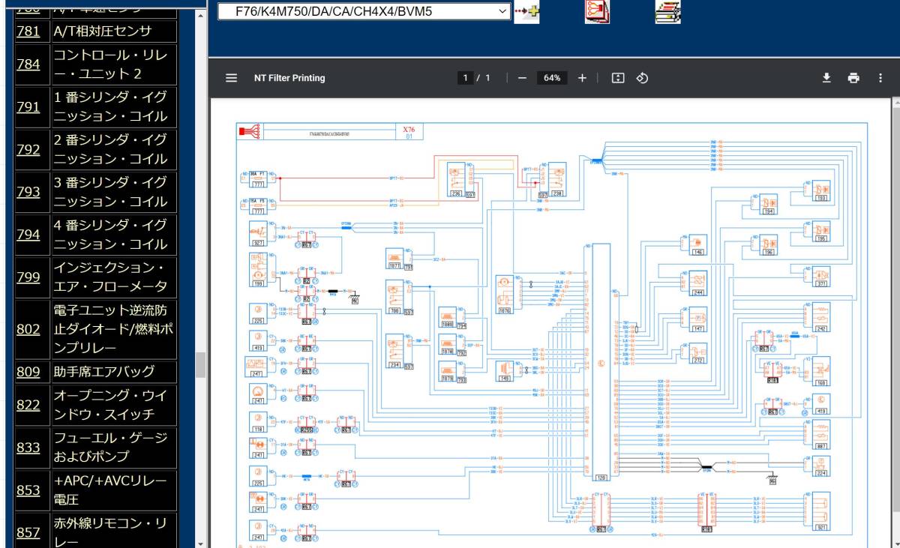The height and width of the screenshot is (548, 900).
Task: Click the stacked list documents icon
Action: coord(667,11)
